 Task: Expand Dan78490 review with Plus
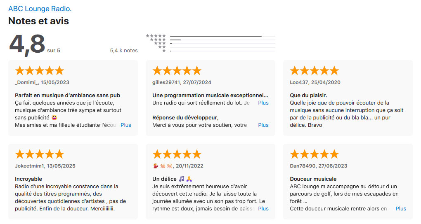(x=401, y=208)
